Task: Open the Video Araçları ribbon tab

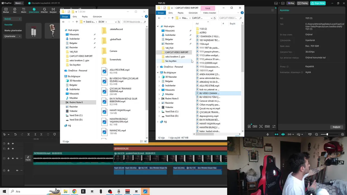Action: [210, 13]
